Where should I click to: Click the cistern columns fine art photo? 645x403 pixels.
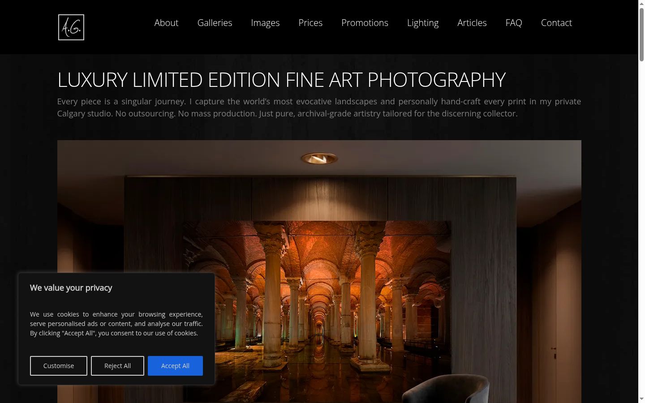(319, 271)
